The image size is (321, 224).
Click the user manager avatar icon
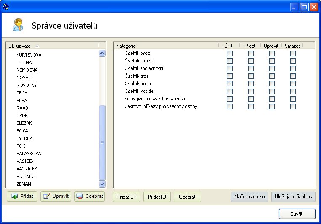[x=18, y=25]
